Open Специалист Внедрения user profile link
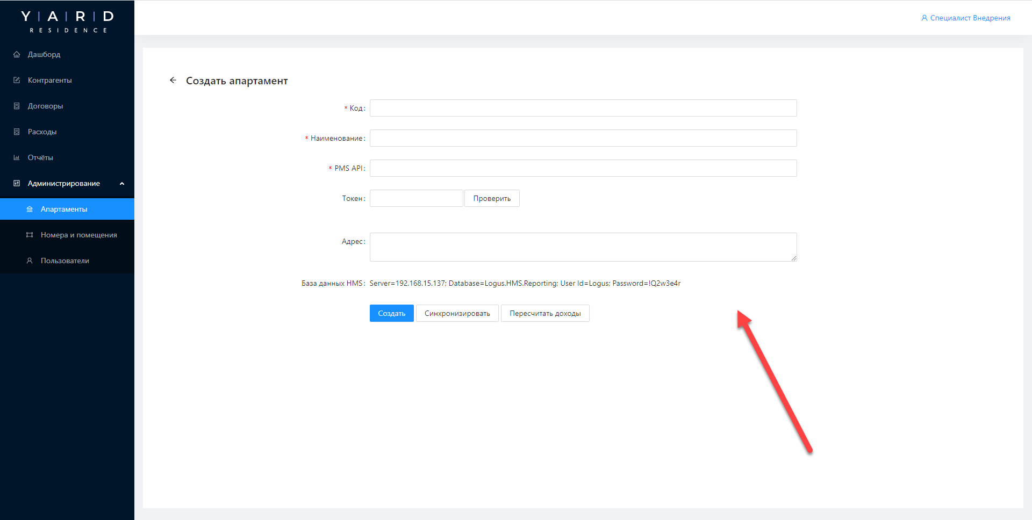1032x520 pixels. (x=966, y=18)
